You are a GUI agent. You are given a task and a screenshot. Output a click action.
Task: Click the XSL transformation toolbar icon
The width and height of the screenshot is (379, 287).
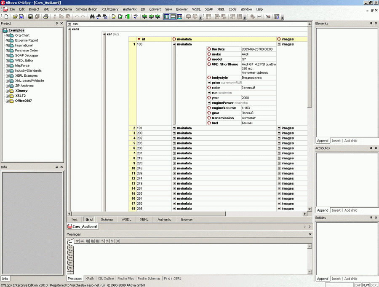pos(144,16)
